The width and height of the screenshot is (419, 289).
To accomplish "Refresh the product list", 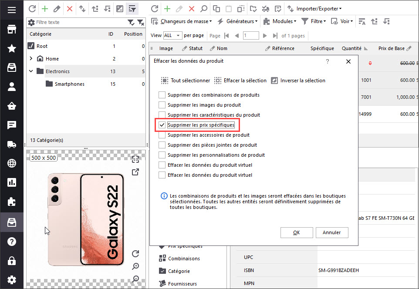I will click(155, 9).
